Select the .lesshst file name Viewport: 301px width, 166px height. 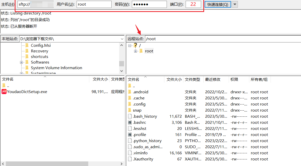click(139, 128)
